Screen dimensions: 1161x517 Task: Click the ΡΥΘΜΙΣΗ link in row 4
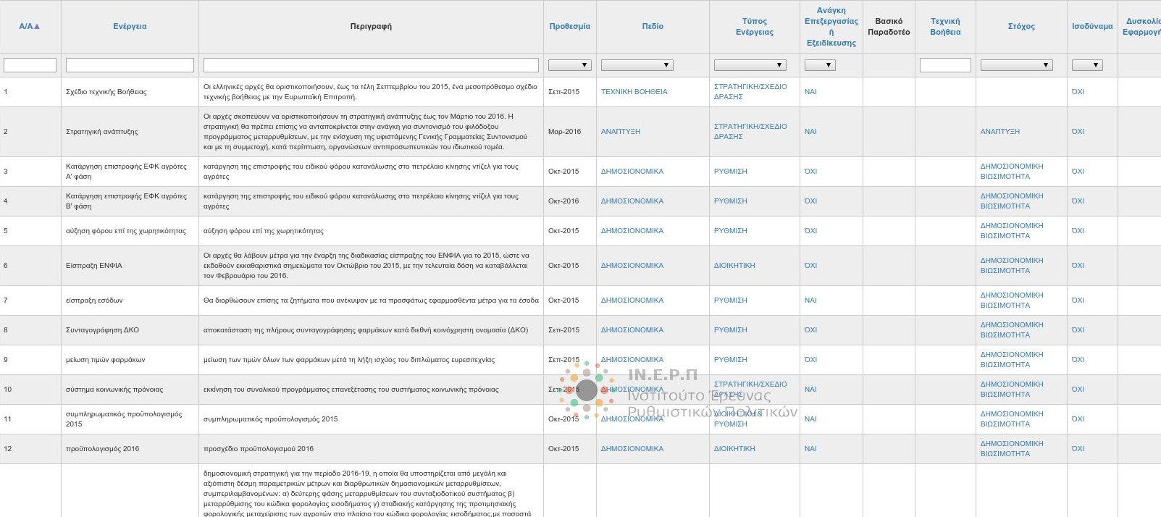click(x=731, y=201)
